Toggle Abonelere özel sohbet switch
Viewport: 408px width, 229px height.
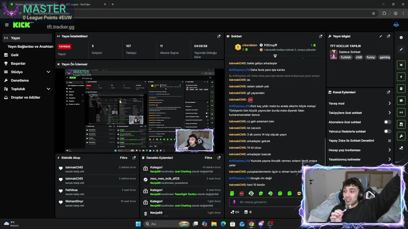[387, 122]
